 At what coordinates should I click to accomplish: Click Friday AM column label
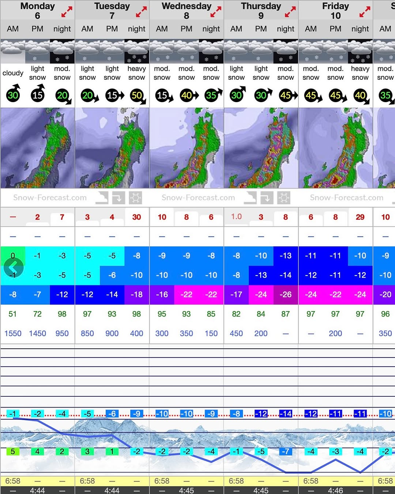(x=311, y=29)
